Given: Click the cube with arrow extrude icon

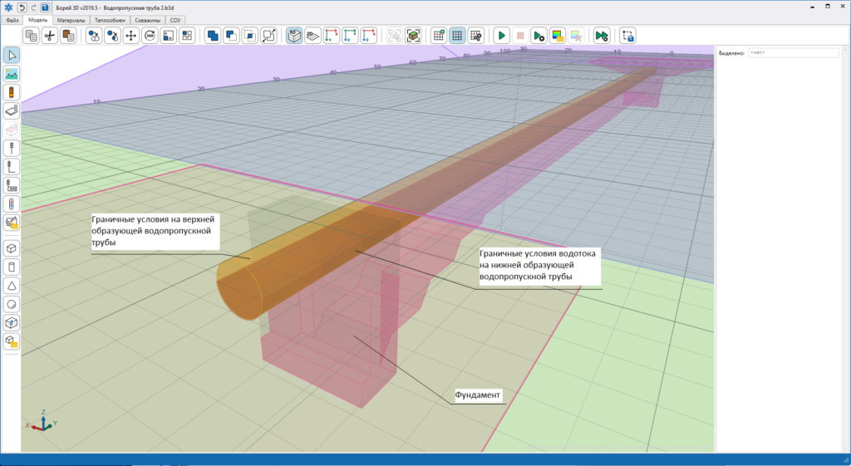Looking at the screenshot, I should pyautogui.click(x=12, y=323).
